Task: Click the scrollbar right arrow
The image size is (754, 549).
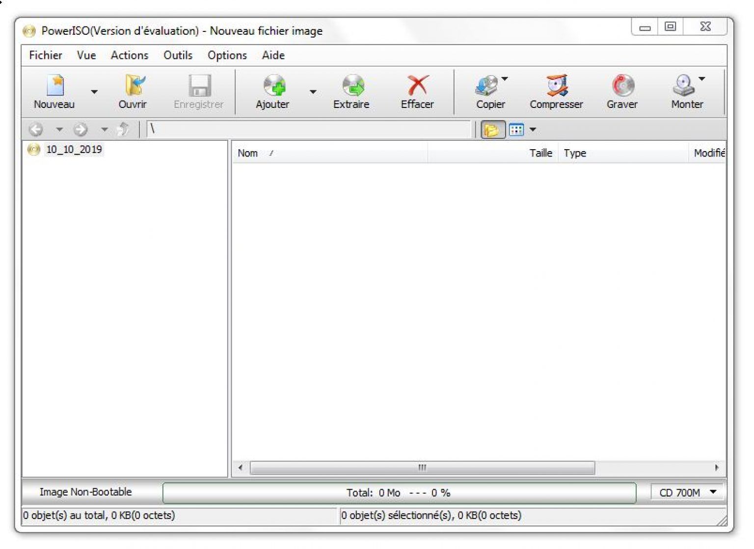Action: 717,468
